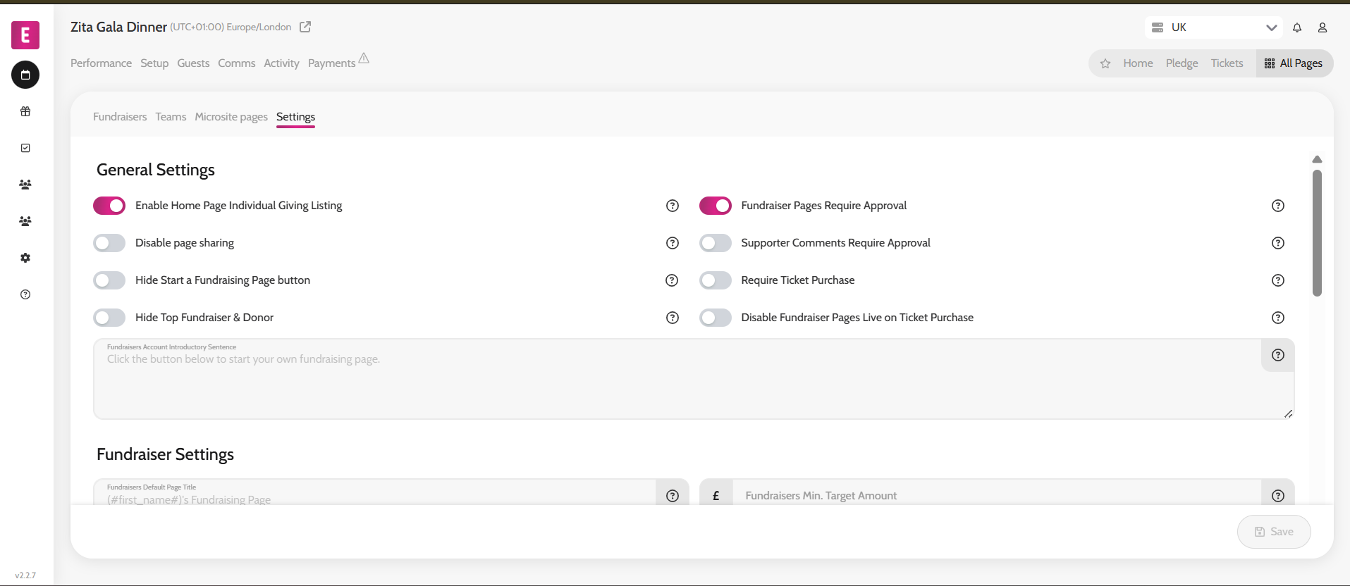
Task: Switch to the Microsite pages tab
Action: [x=231, y=117]
